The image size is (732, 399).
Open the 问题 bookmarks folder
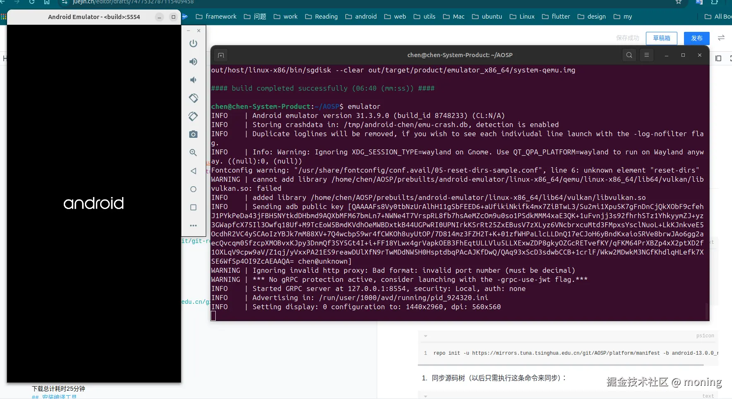point(255,17)
